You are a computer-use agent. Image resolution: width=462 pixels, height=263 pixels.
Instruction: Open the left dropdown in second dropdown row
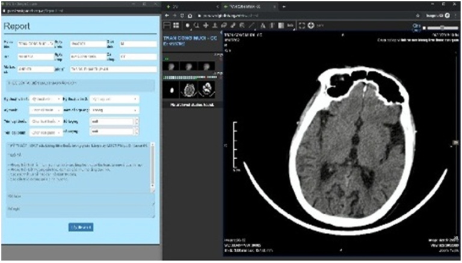coord(46,110)
